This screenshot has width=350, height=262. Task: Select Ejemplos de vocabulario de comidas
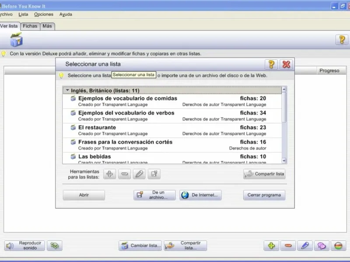point(172,101)
